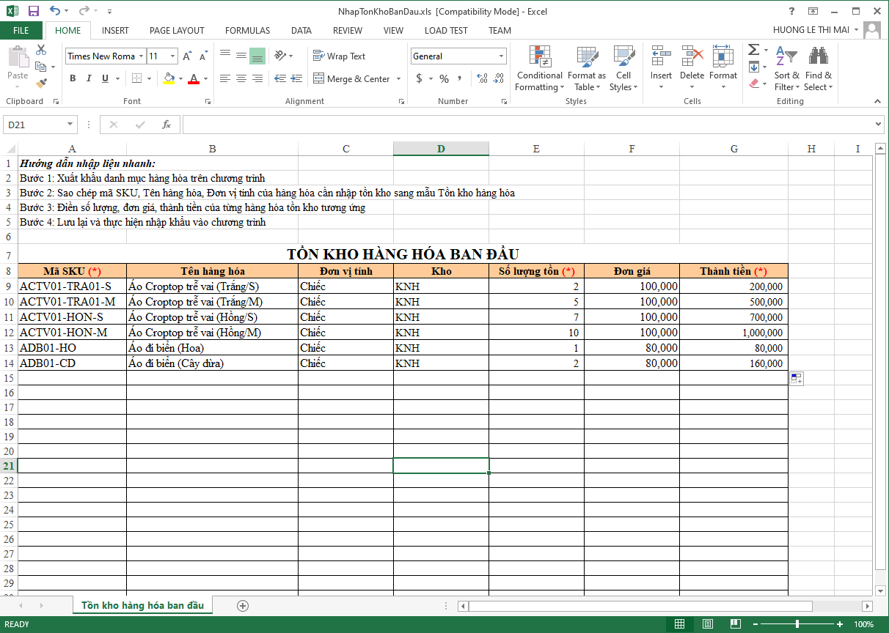The image size is (889, 633).
Task: Toggle italic formatting
Action: pos(89,78)
